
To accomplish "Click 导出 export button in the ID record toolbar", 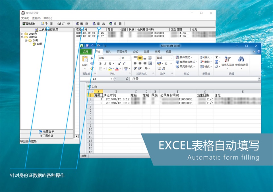I will pos(47,24).
